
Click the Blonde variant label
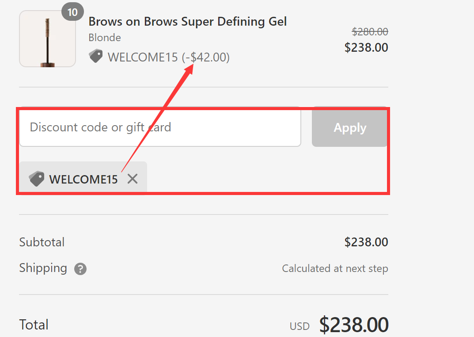105,38
